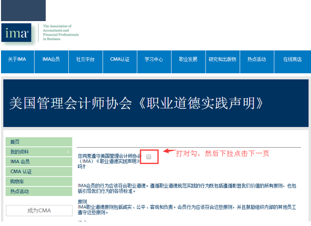Click the IMA logo

[16, 33]
